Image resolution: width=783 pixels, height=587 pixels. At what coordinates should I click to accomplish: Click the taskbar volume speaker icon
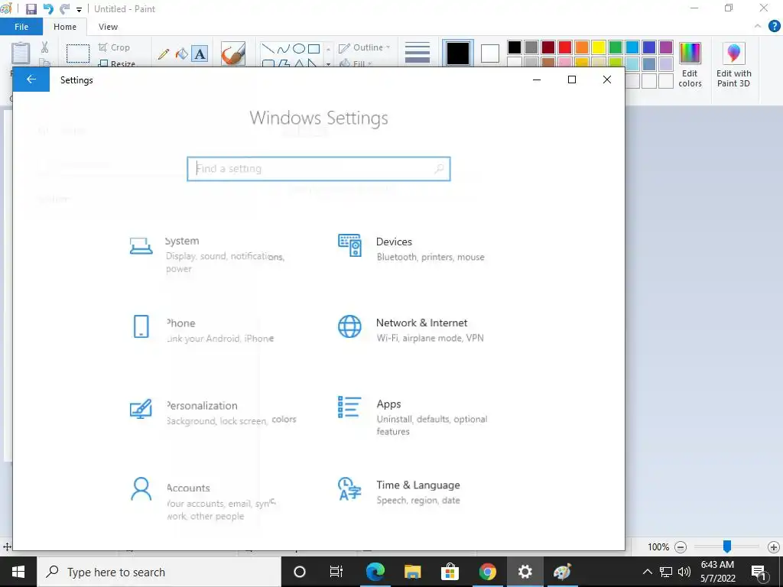click(684, 572)
